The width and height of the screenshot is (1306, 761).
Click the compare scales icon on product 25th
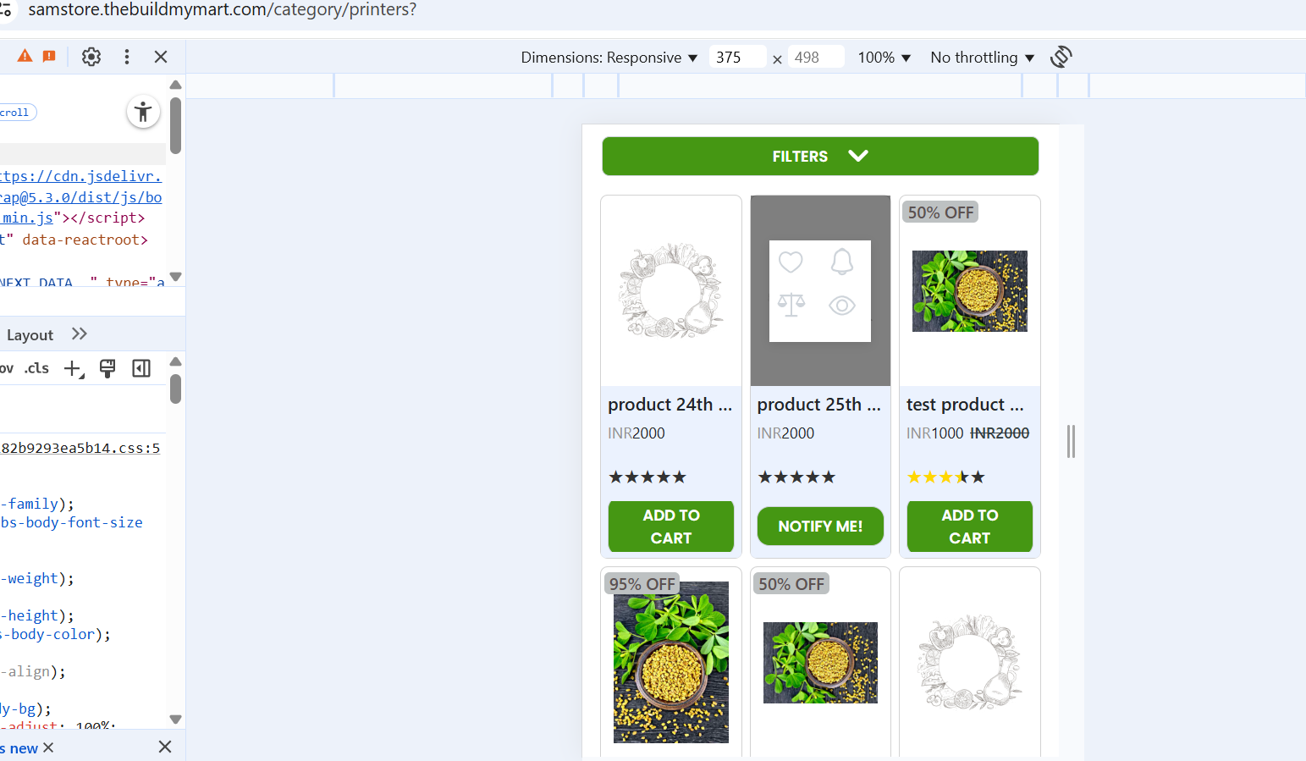pos(791,305)
